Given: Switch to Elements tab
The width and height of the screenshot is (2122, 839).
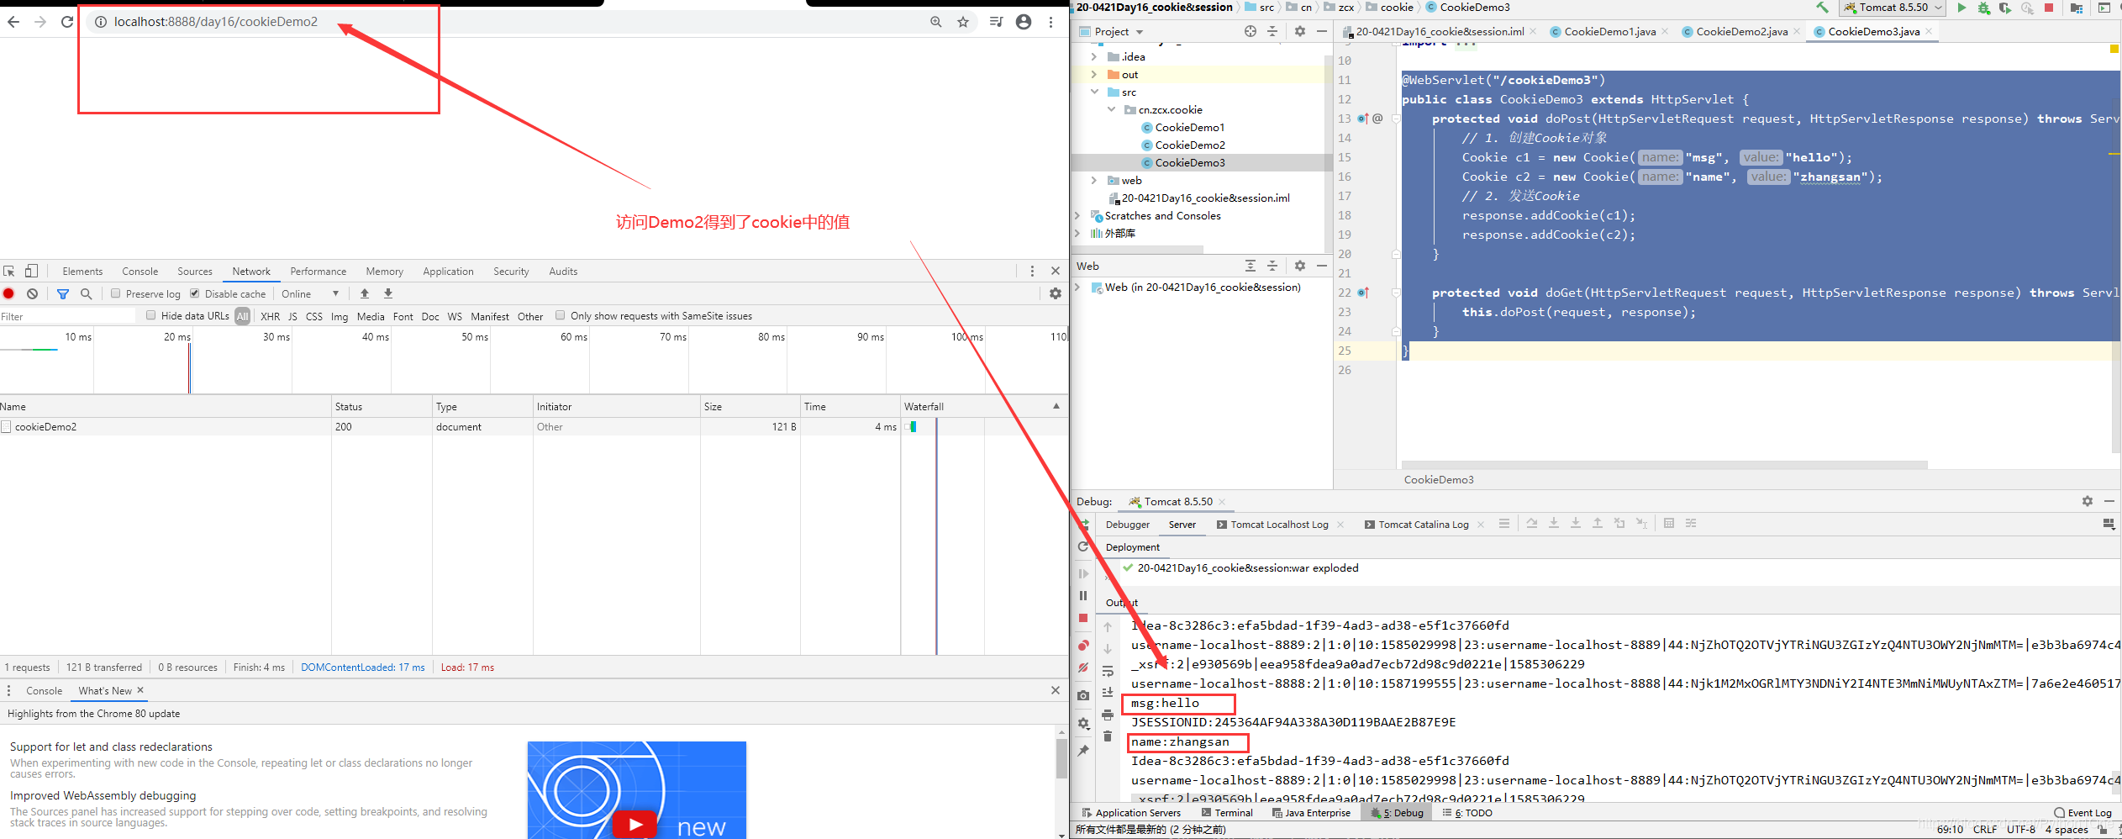Looking at the screenshot, I should point(82,272).
